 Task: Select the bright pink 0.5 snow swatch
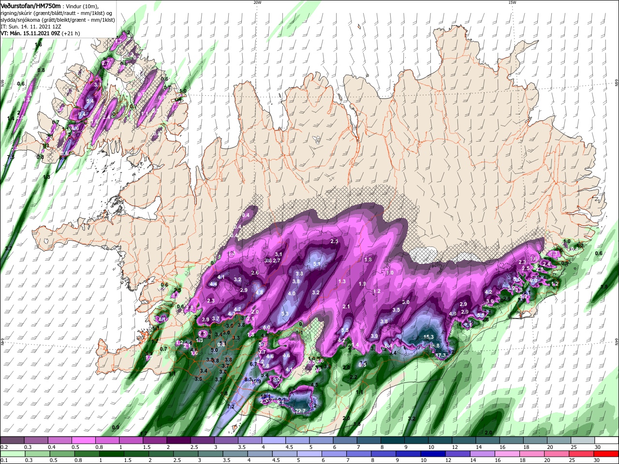[x=83, y=440]
